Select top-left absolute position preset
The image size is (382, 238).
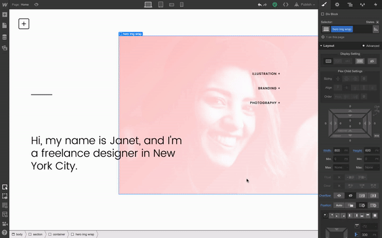325,215
